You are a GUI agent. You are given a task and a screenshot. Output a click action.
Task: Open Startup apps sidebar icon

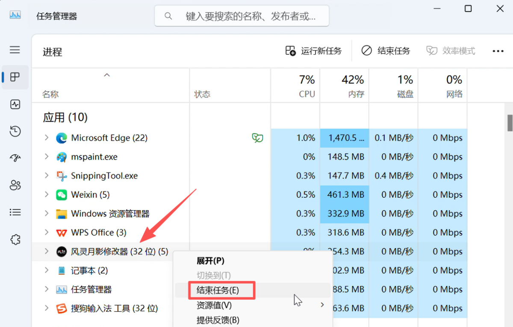tap(15, 158)
